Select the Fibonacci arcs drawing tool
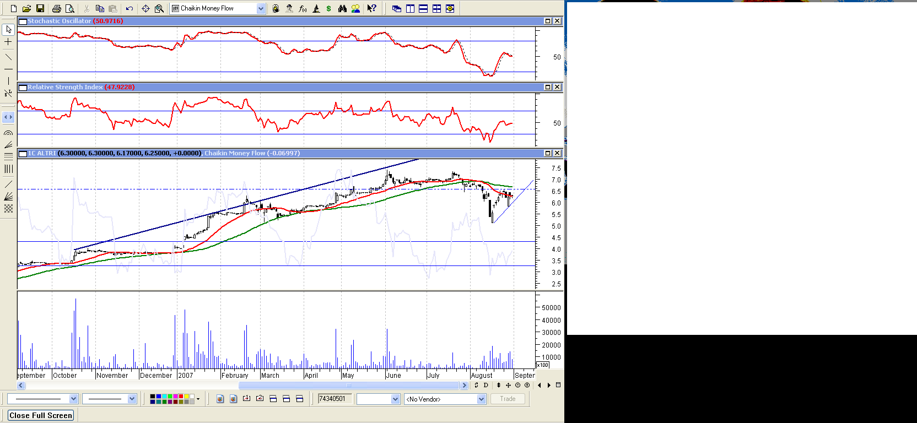The image size is (917, 423). 8,133
